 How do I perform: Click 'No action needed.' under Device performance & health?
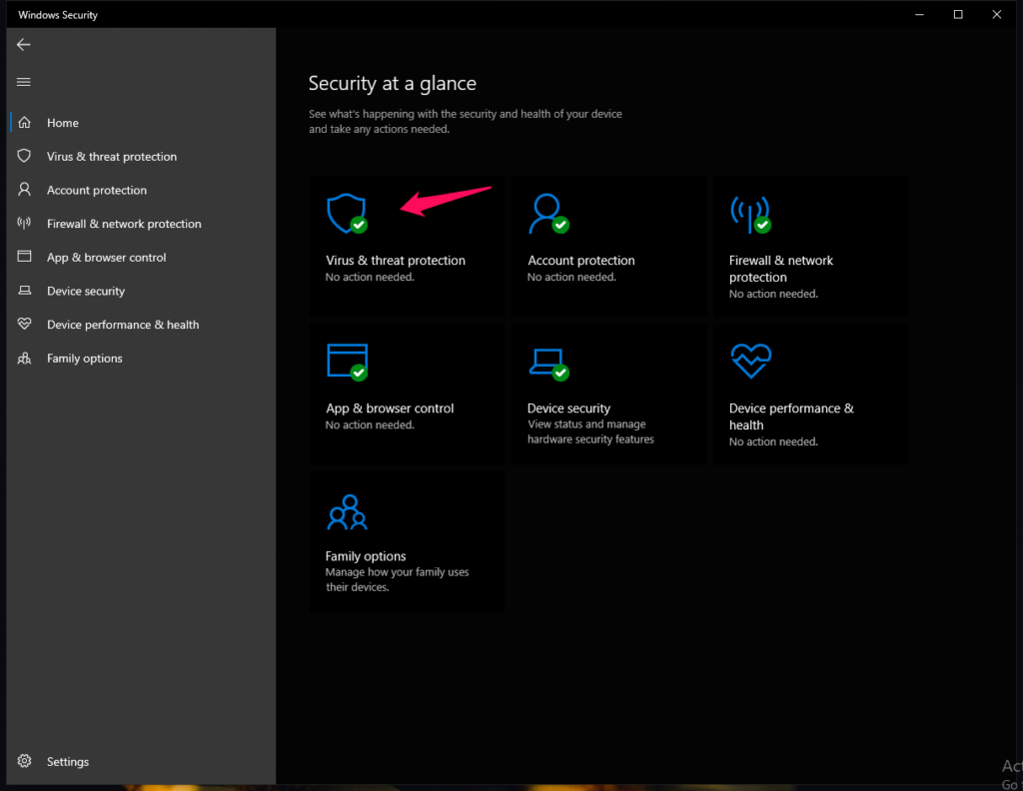point(773,442)
